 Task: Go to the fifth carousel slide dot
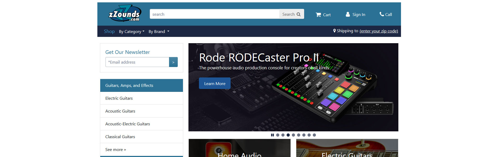click(299, 135)
